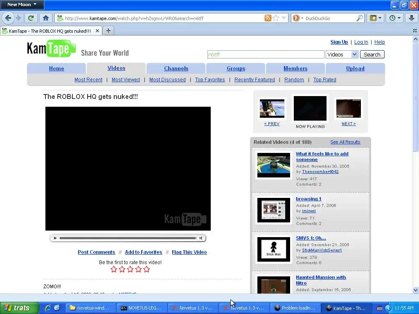419x314 pixels.
Task: Launch Internet Explorer from quick launch
Action: (47, 308)
